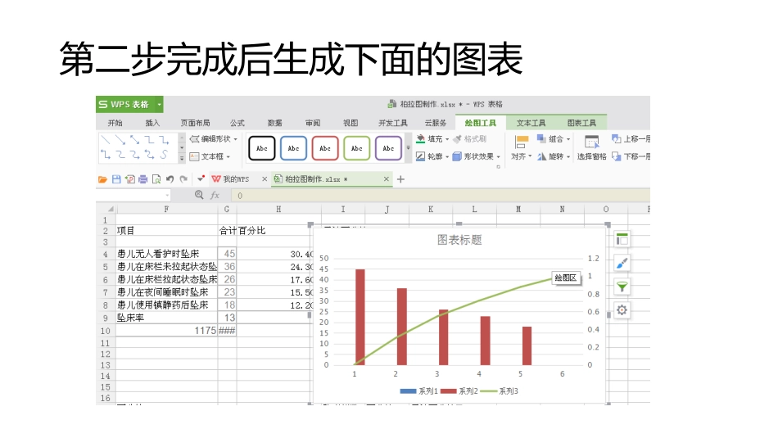
Task: Select the 图表工具 ribbon tab
Action: pos(581,123)
